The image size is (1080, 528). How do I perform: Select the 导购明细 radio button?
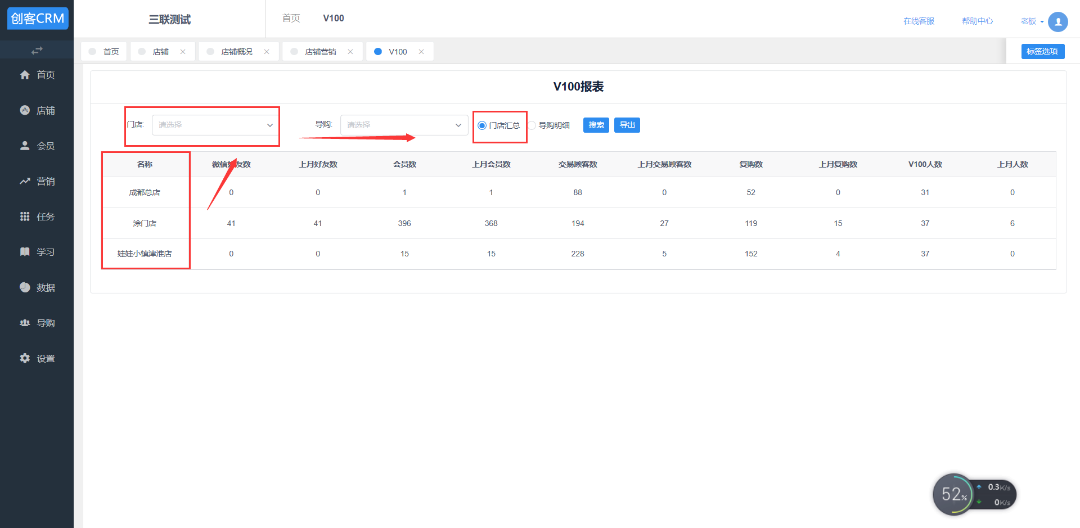pyautogui.click(x=532, y=125)
